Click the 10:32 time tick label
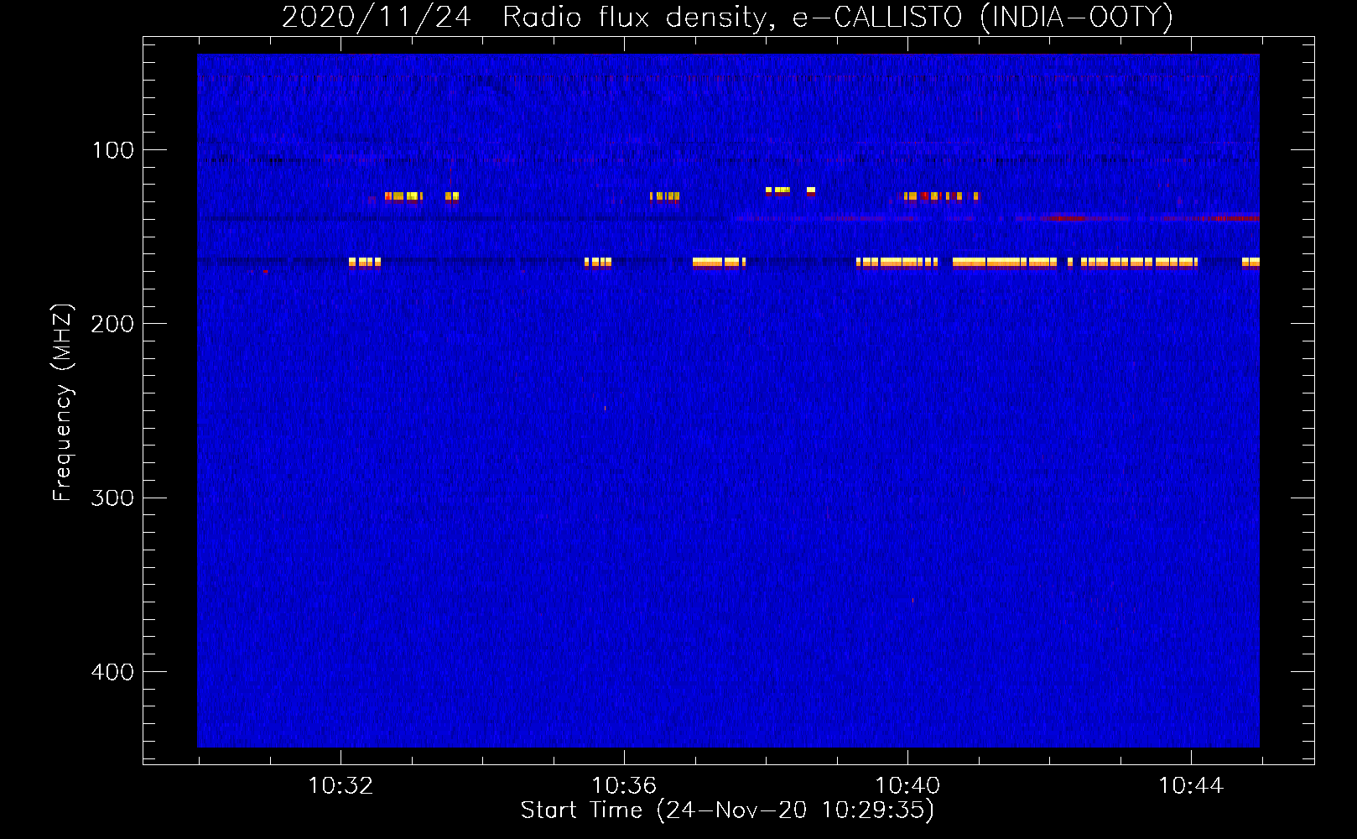Image resolution: width=1357 pixels, height=839 pixels. (341, 786)
